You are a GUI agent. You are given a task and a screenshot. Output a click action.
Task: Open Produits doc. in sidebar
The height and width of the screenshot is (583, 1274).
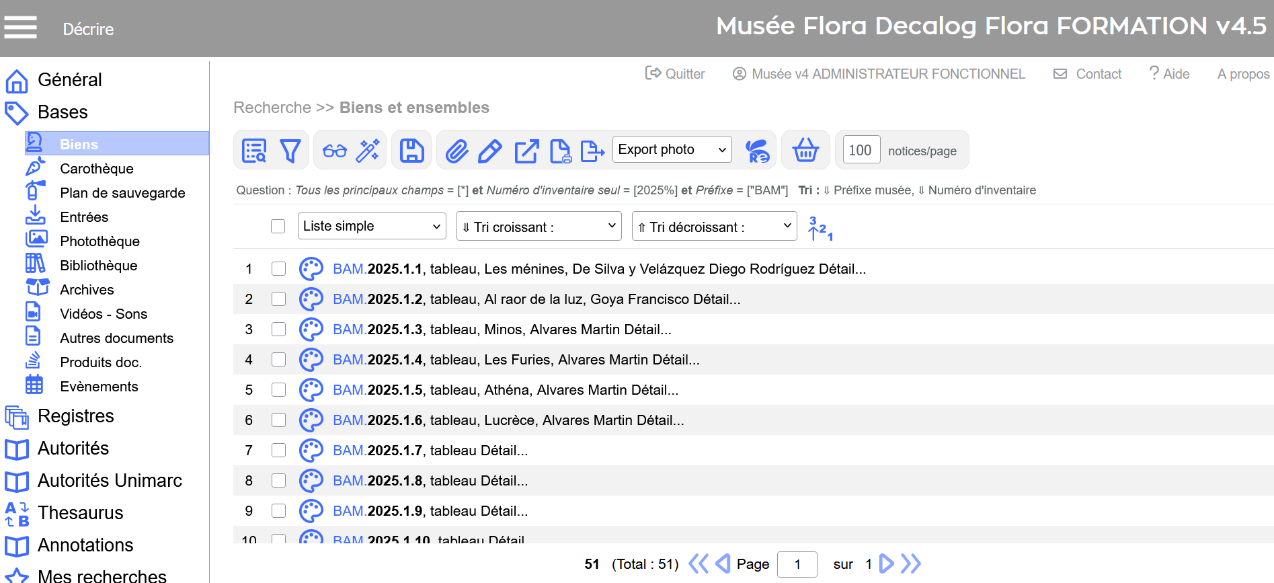(101, 362)
